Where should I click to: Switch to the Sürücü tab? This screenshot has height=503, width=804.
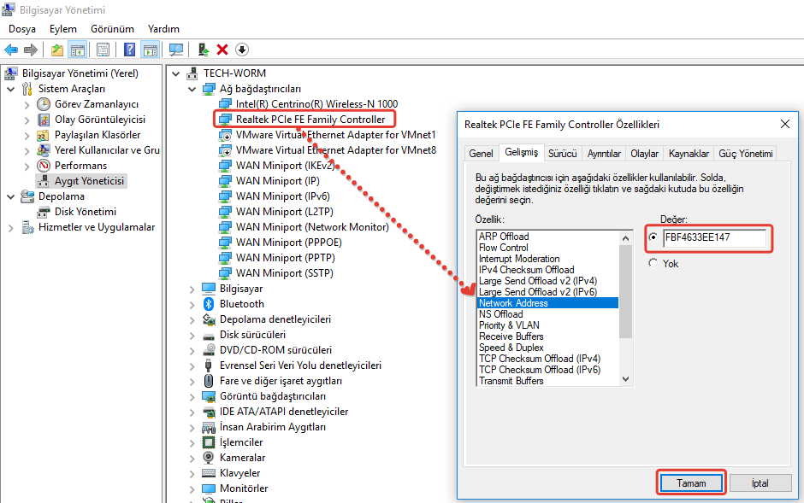point(562,154)
